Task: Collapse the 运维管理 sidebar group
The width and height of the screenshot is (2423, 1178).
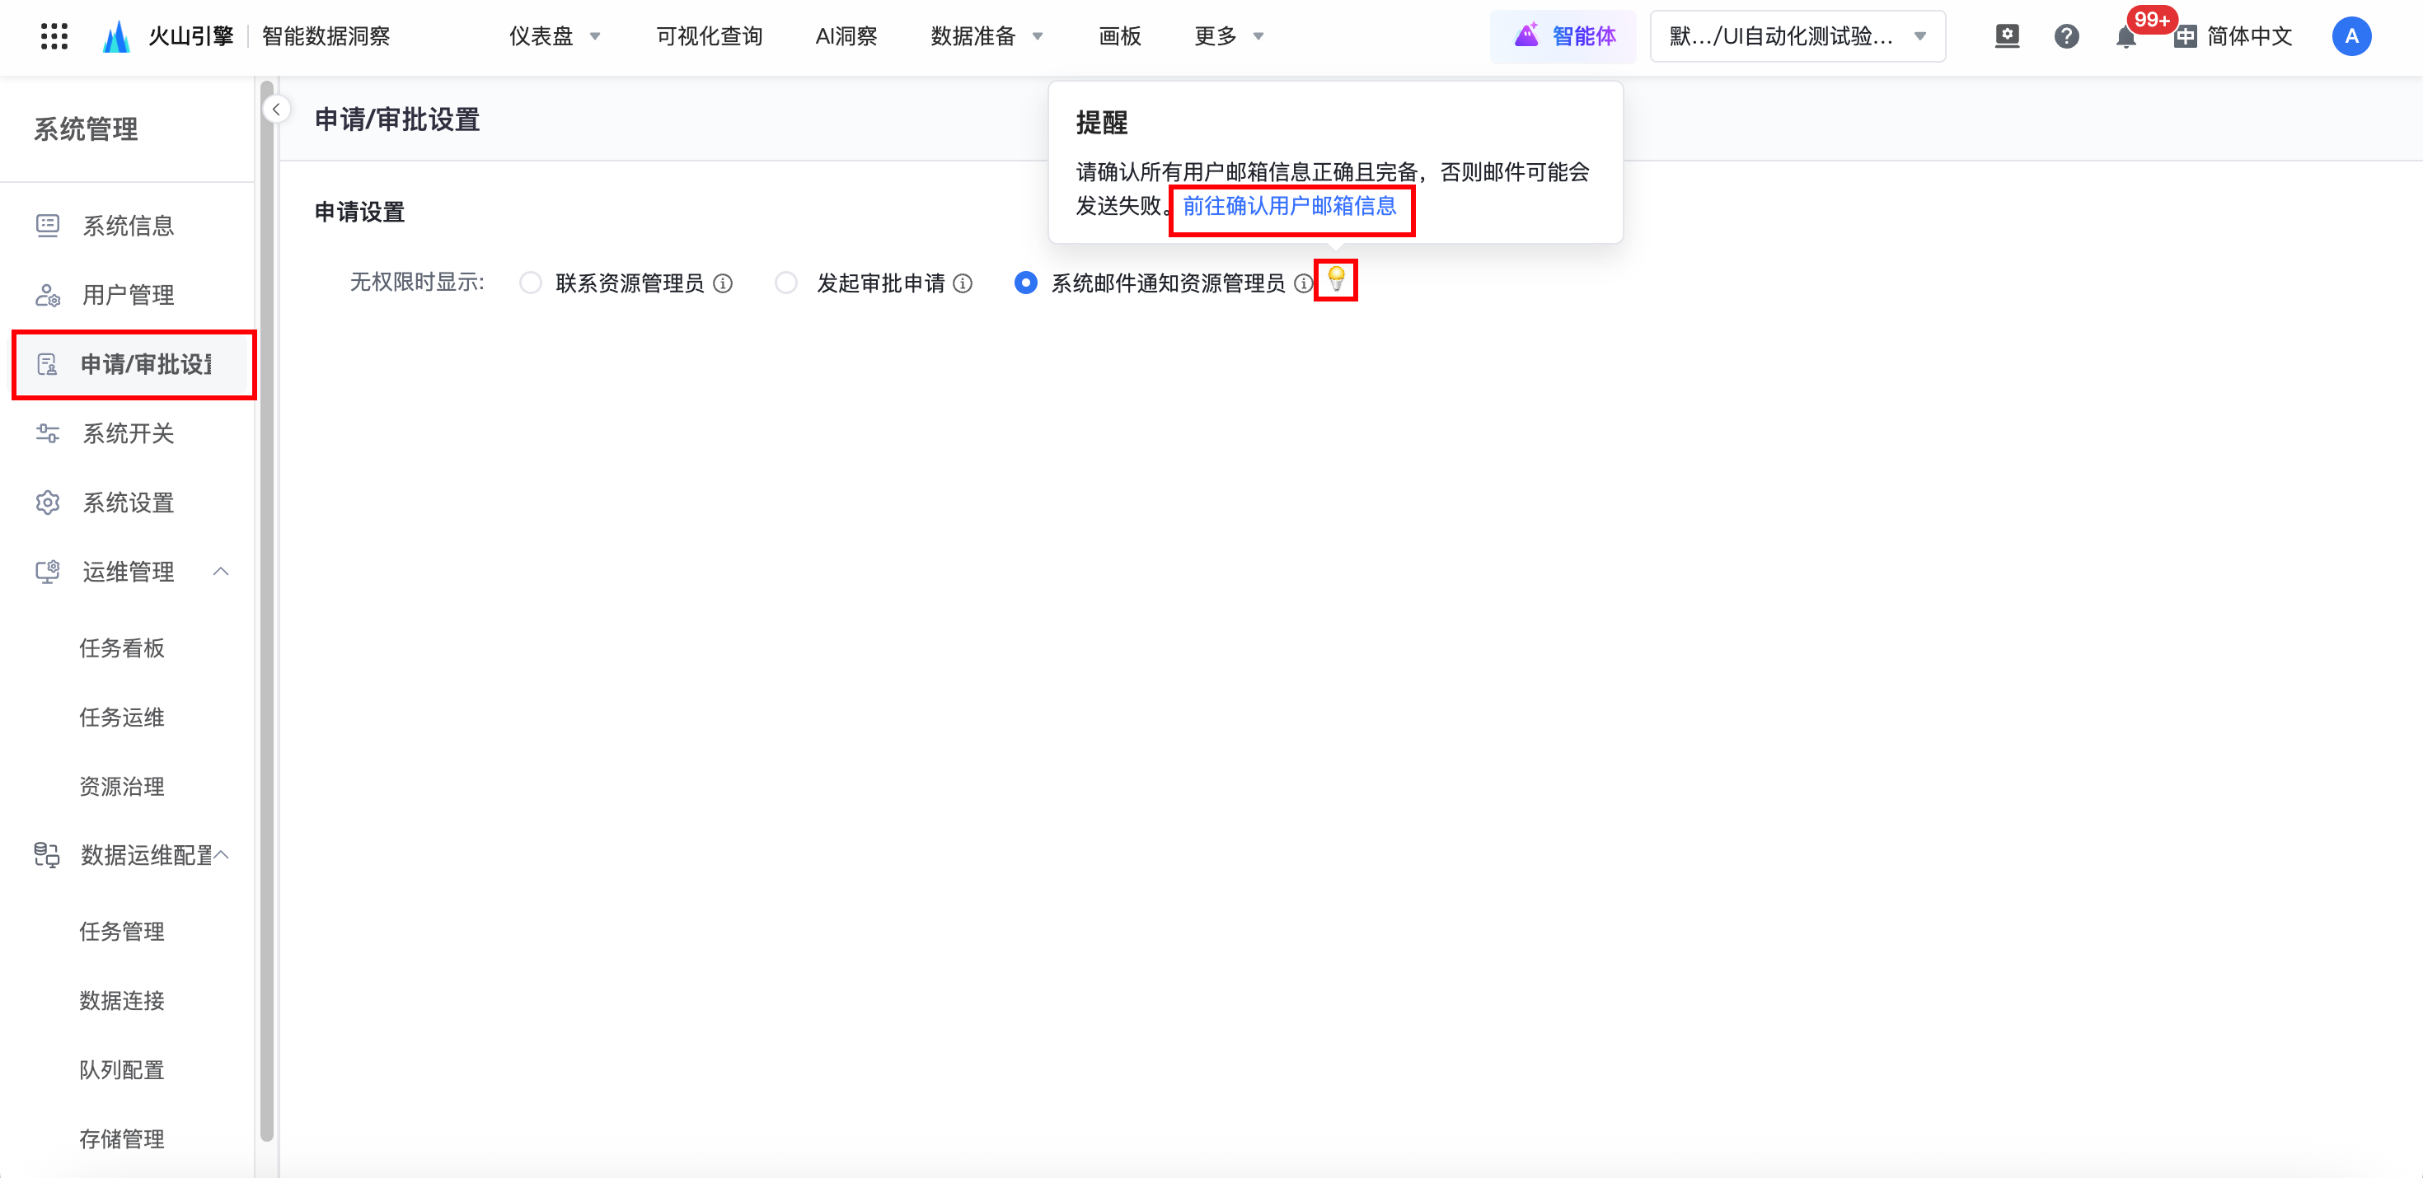Action: [x=221, y=572]
